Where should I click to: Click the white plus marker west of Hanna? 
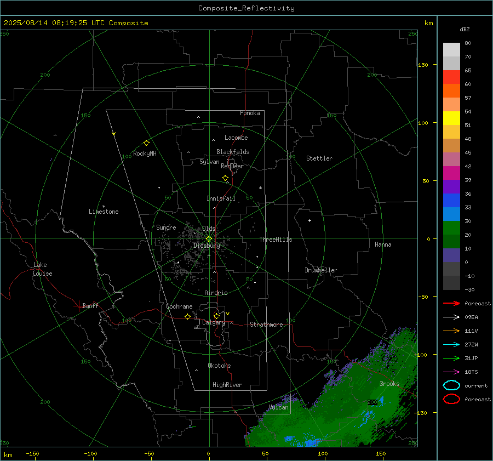tap(309, 220)
